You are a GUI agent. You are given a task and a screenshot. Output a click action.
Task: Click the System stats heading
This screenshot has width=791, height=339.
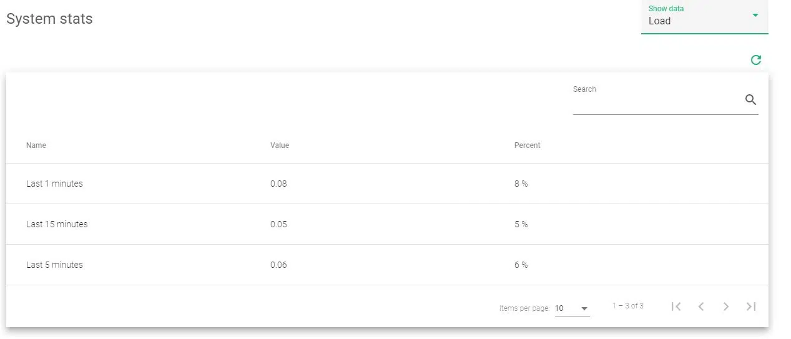point(49,19)
